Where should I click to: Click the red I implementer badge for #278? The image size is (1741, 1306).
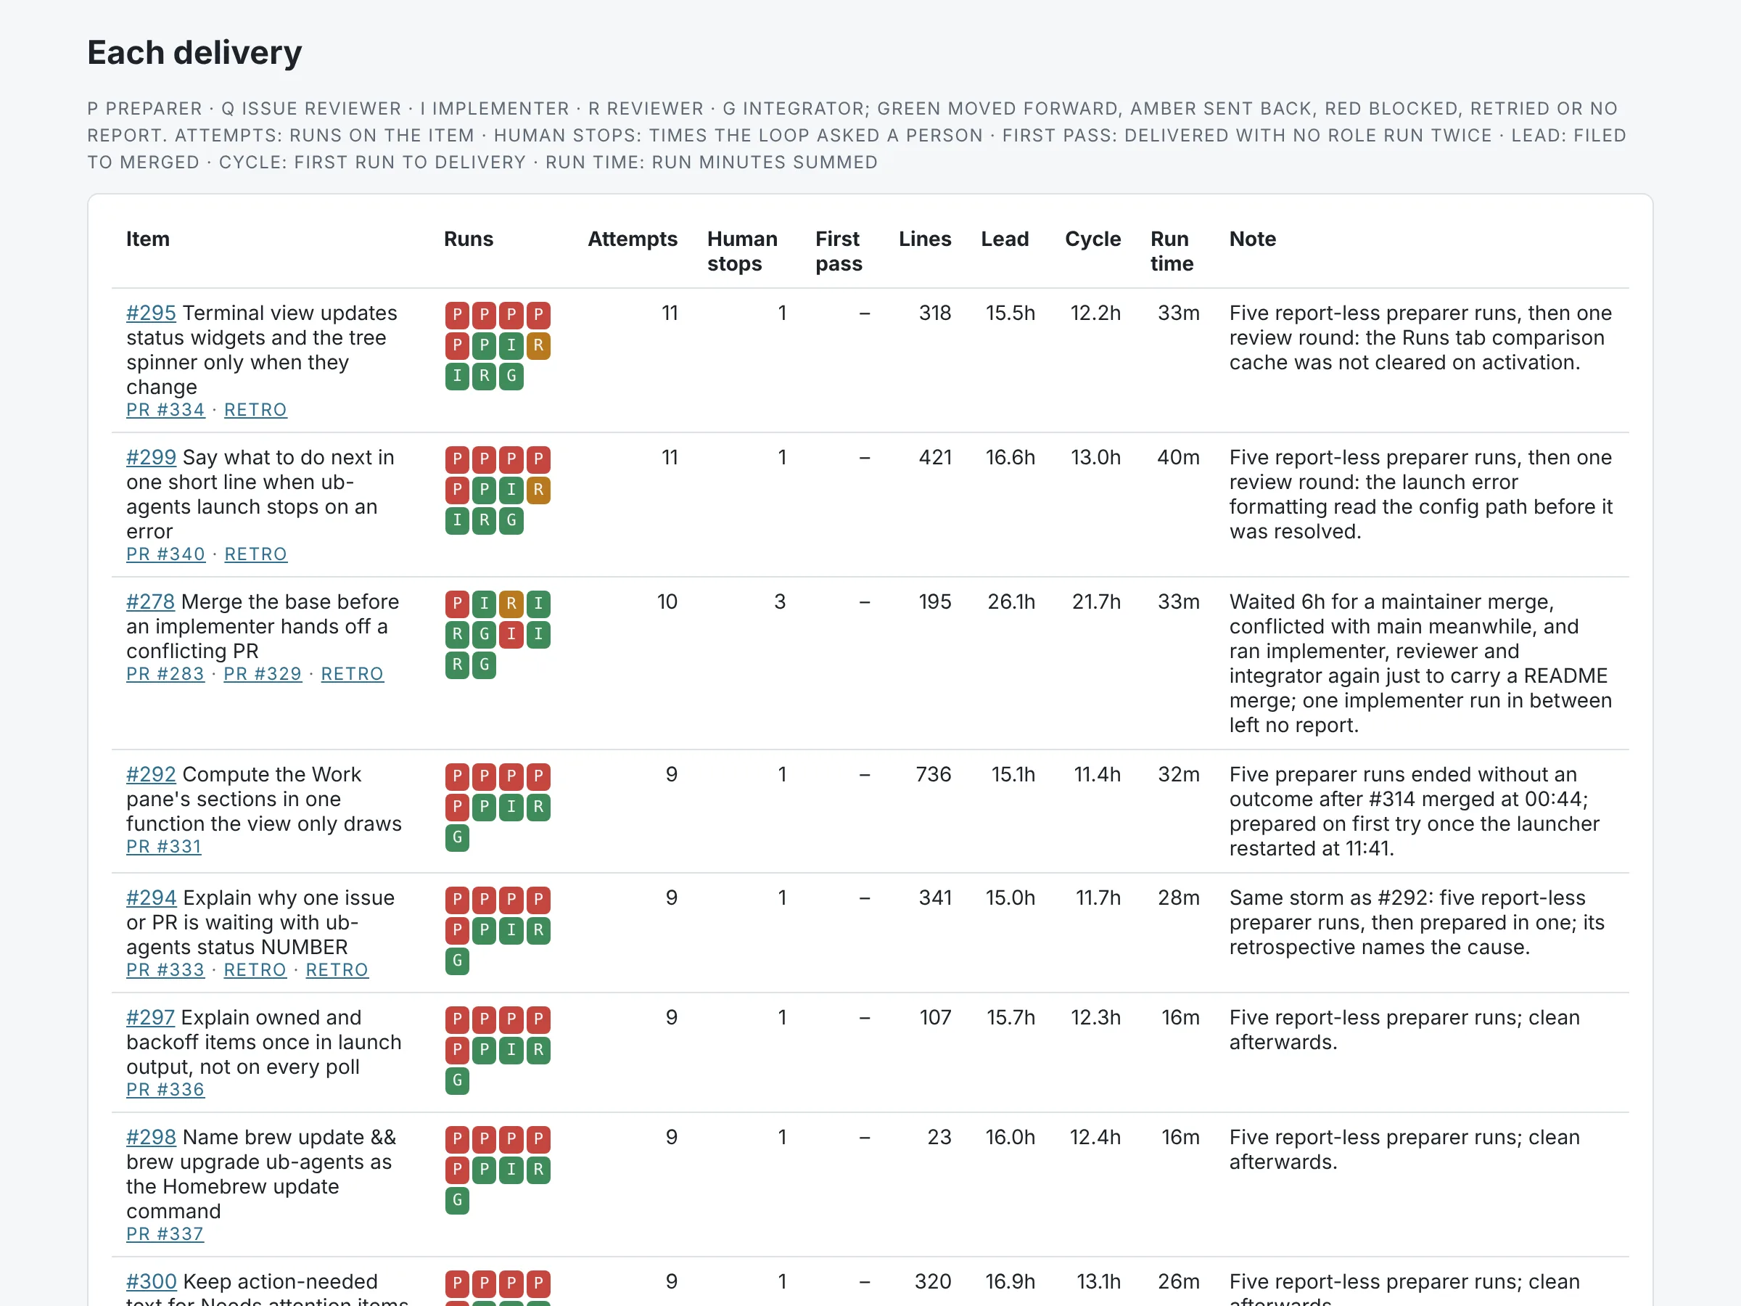point(511,633)
